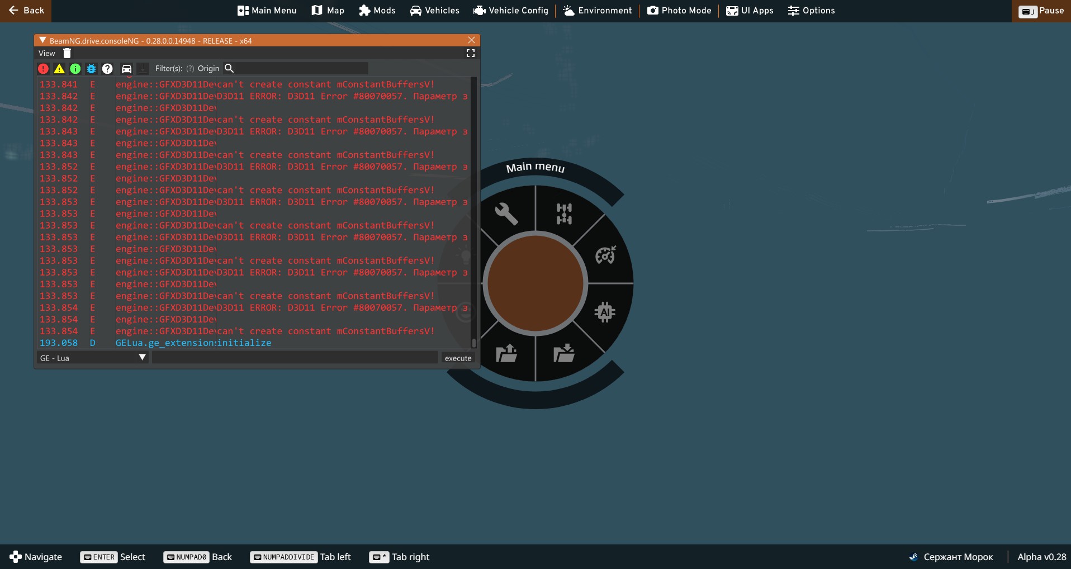Select the GELua.ge_extension initialize log line
The width and height of the screenshot is (1071, 569).
click(254, 343)
